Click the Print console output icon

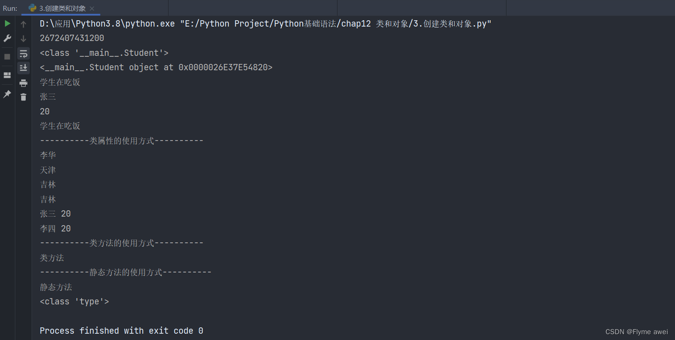tap(23, 83)
